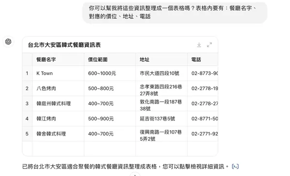Select the 500~900元 price cell
This screenshot has width=290, height=176.
pyautogui.click(x=110, y=119)
